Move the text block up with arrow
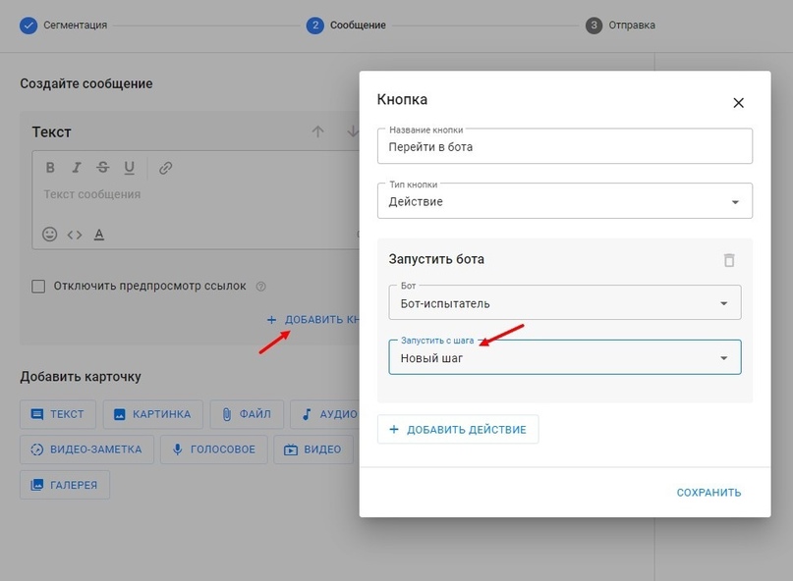 [317, 132]
